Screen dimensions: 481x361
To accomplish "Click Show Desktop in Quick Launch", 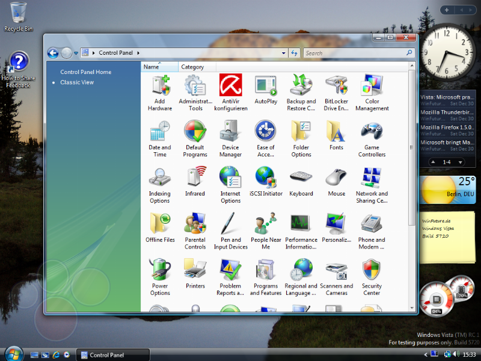I will pos(34,355).
